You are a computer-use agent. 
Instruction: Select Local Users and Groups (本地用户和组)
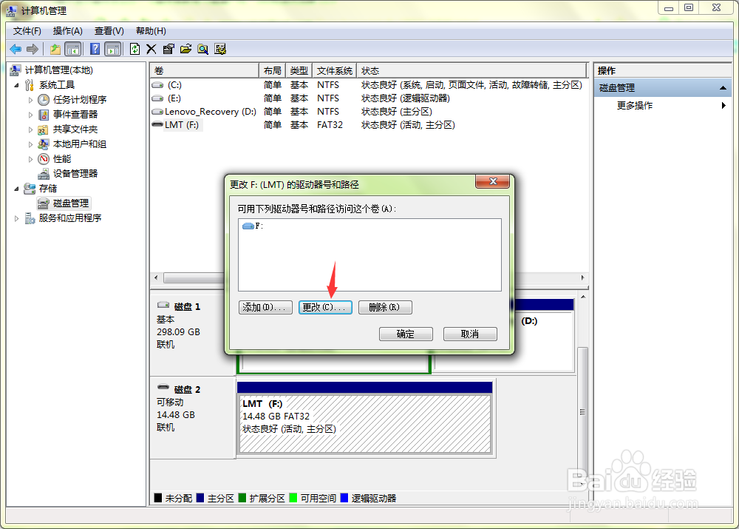point(80,144)
